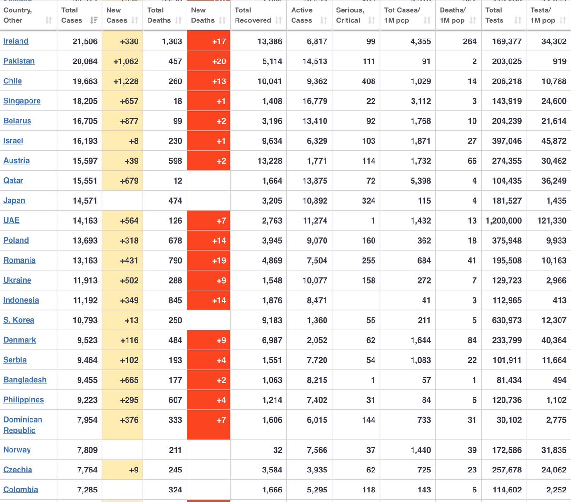Select Qatar's cases per million 5,398

(x=421, y=181)
